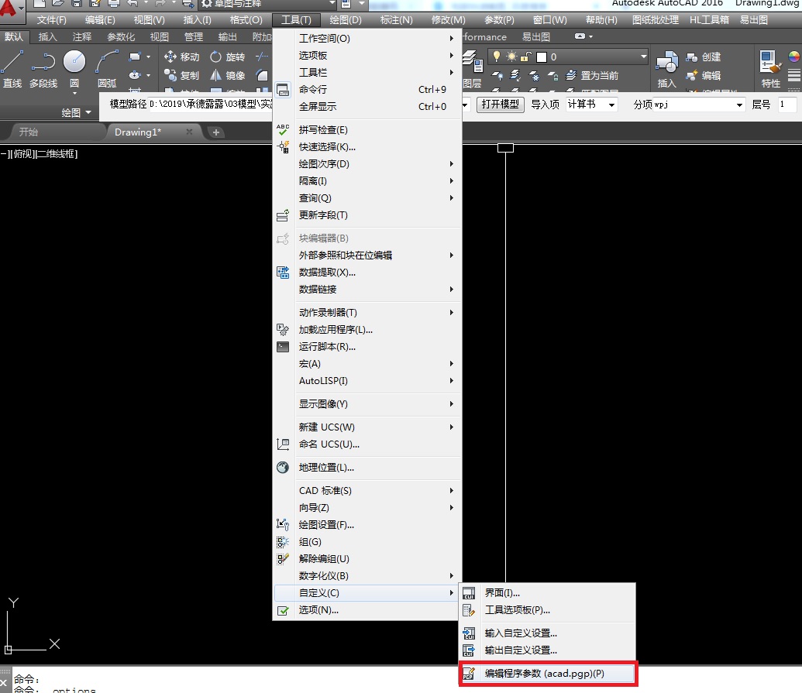
Task: Click Options (选项) menu item
Action: click(x=367, y=609)
